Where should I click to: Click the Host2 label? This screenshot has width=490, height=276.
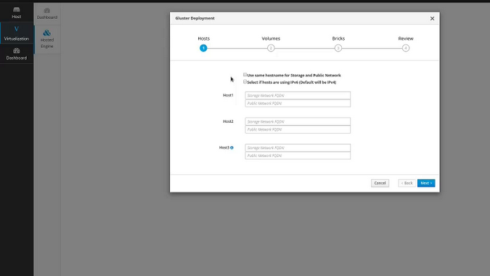click(x=228, y=121)
